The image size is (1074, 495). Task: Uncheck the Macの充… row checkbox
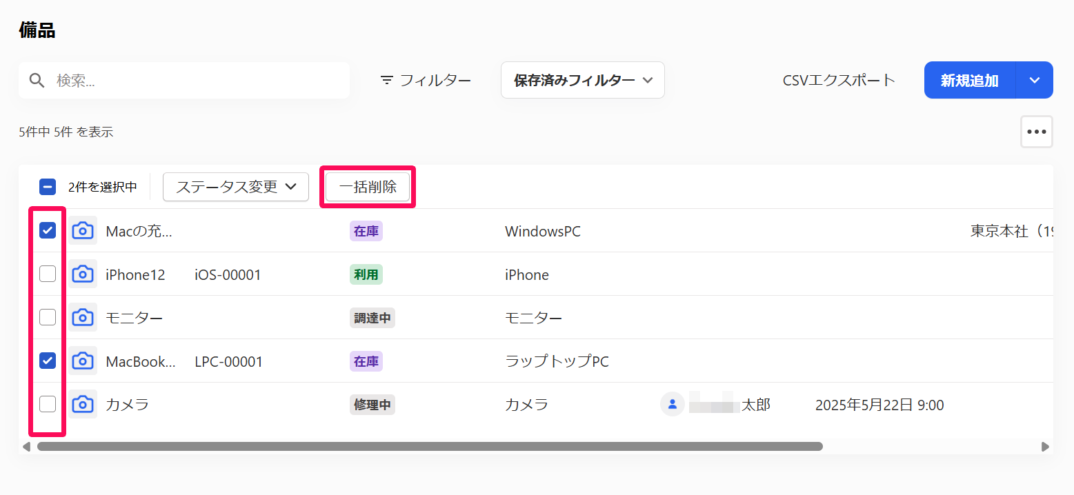[x=48, y=231]
